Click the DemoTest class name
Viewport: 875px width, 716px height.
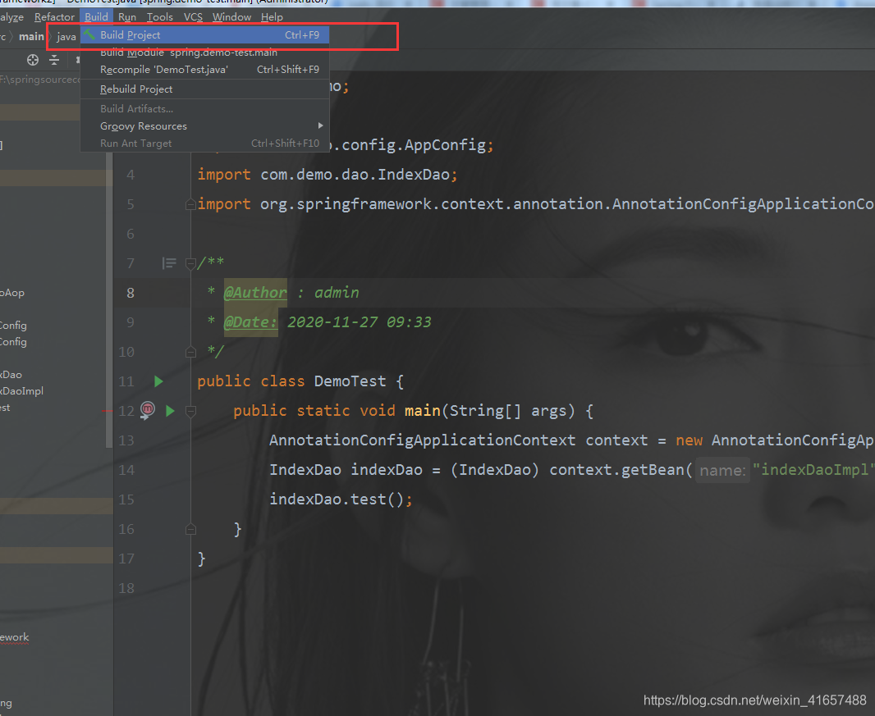(x=350, y=381)
